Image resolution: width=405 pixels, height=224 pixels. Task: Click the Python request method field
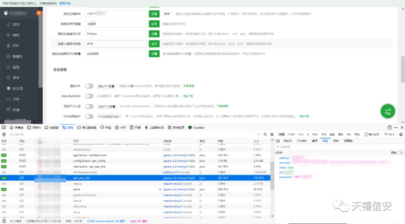coord(116,34)
